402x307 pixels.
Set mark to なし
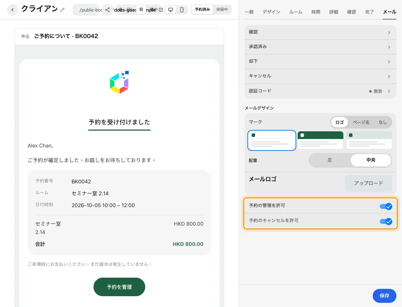[382, 122]
